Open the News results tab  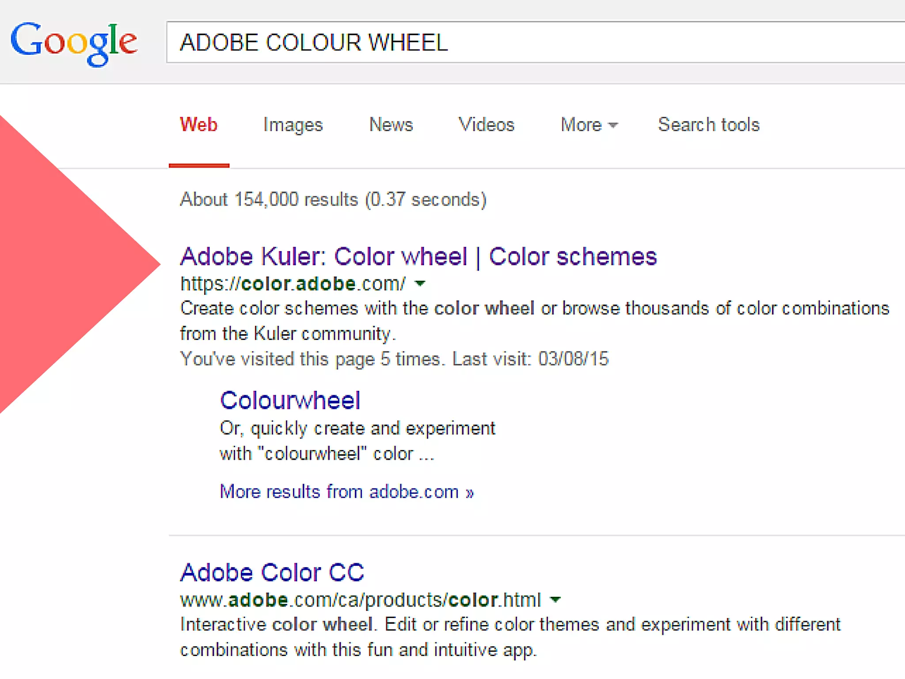point(391,125)
